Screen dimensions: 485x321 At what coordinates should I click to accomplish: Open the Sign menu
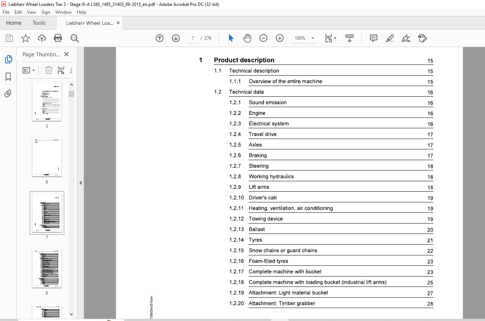pos(46,12)
